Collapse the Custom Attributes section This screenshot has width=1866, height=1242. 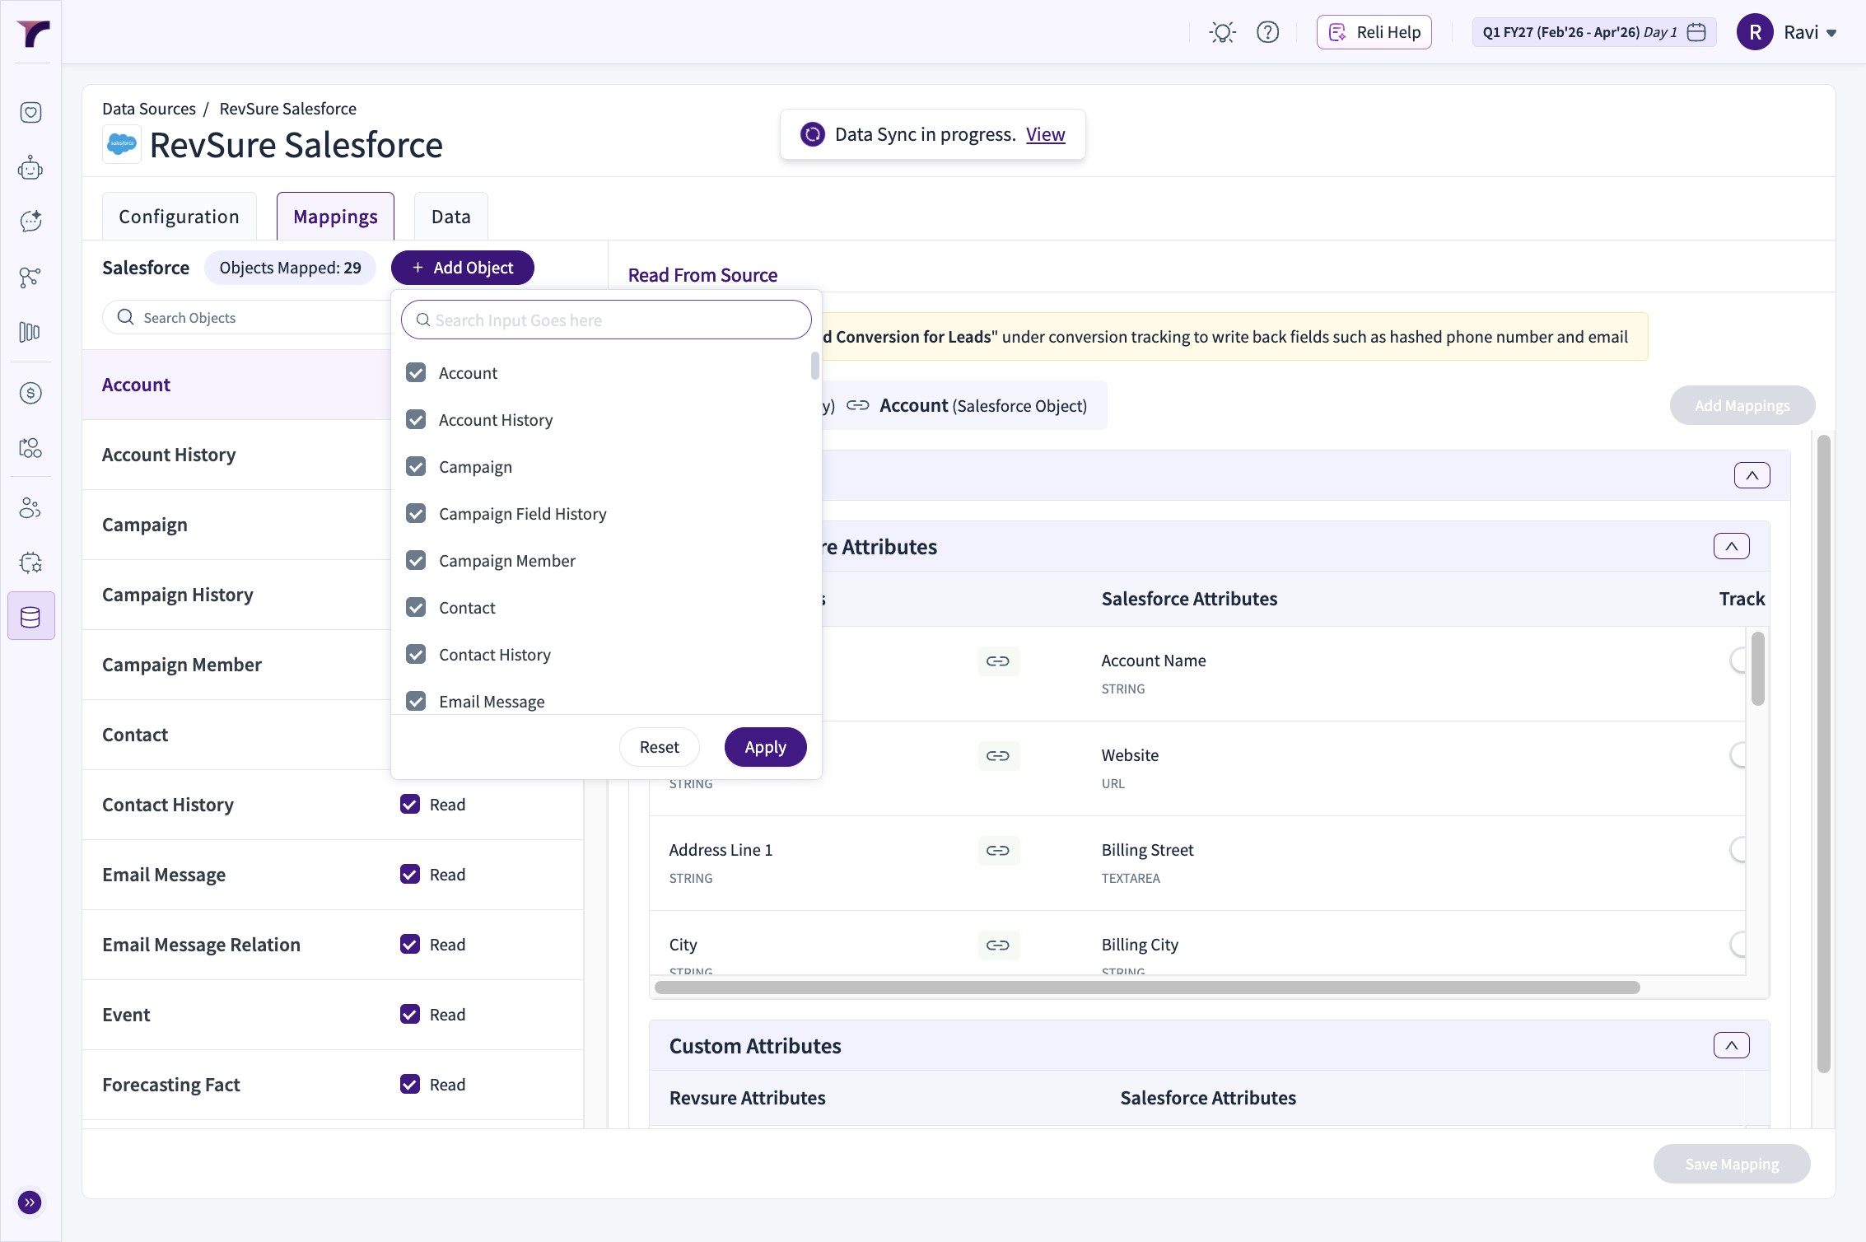click(x=1731, y=1046)
